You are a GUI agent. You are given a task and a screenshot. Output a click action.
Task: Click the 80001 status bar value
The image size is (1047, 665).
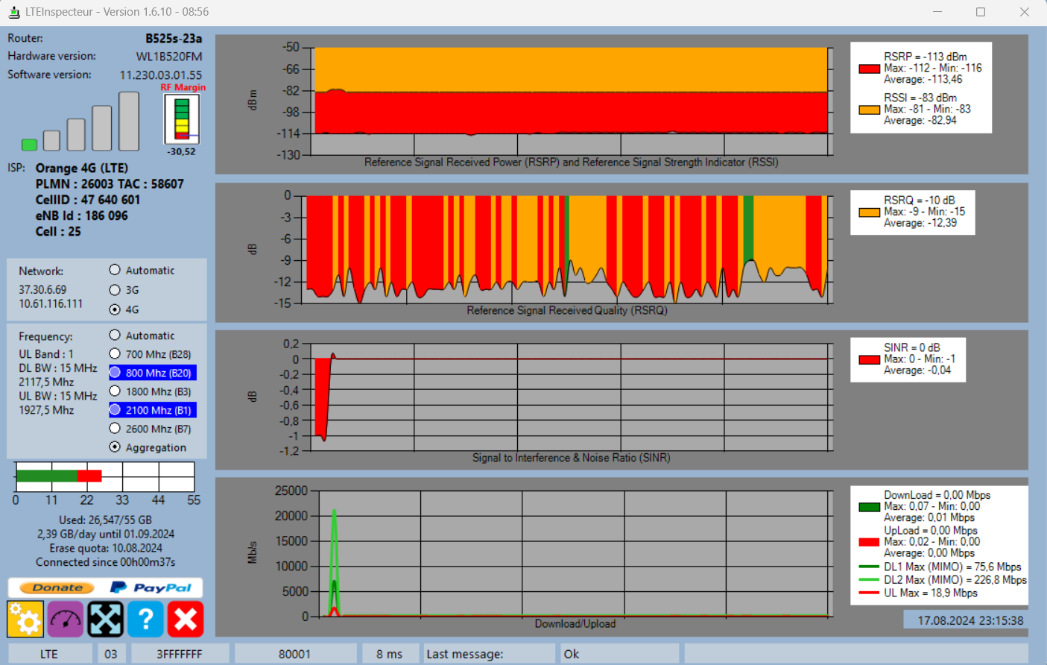click(294, 654)
